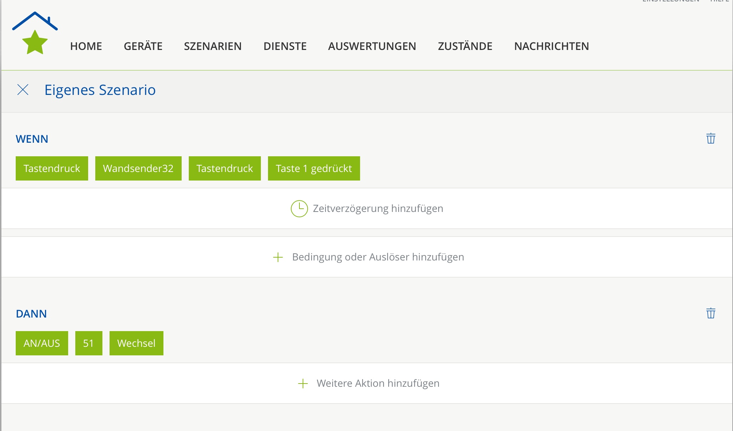Open NACHRICHTEN messages page
The height and width of the screenshot is (431, 733).
551,46
